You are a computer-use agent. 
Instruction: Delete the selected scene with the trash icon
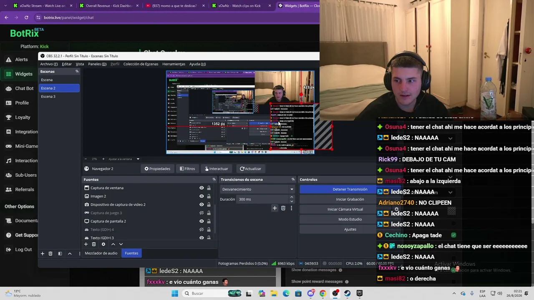(50, 253)
